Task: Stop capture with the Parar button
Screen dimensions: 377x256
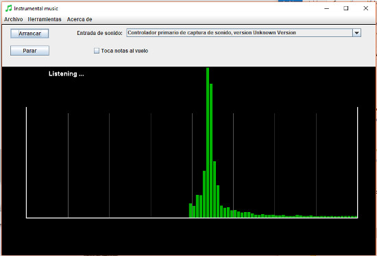Action: click(x=29, y=51)
